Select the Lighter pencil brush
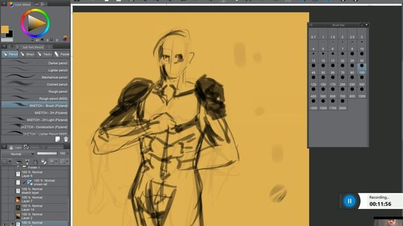Image resolution: width=403 pixels, height=226 pixels. coord(35,70)
